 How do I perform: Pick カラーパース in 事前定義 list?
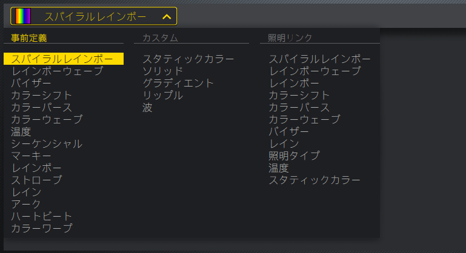(42, 108)
